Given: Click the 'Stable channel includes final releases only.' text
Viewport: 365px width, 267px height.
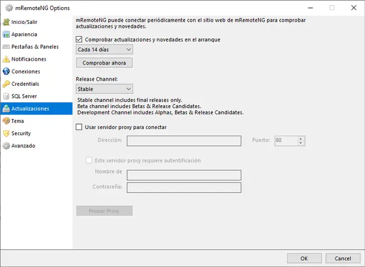Looking at the screenshot, I should pos(130,100).
